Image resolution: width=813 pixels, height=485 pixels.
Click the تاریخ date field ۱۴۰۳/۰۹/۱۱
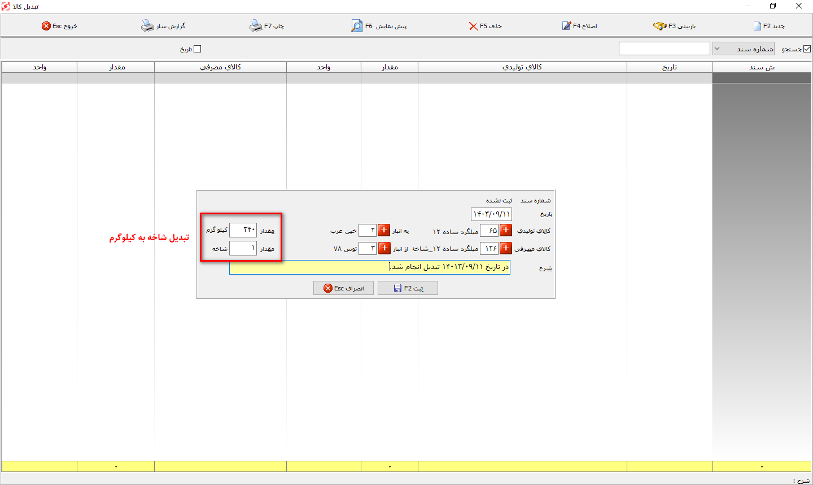pos(491,214)
